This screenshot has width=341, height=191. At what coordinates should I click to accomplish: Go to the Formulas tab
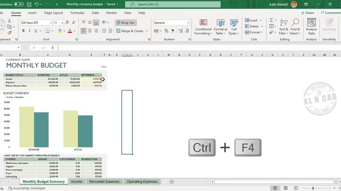point(77,13)
